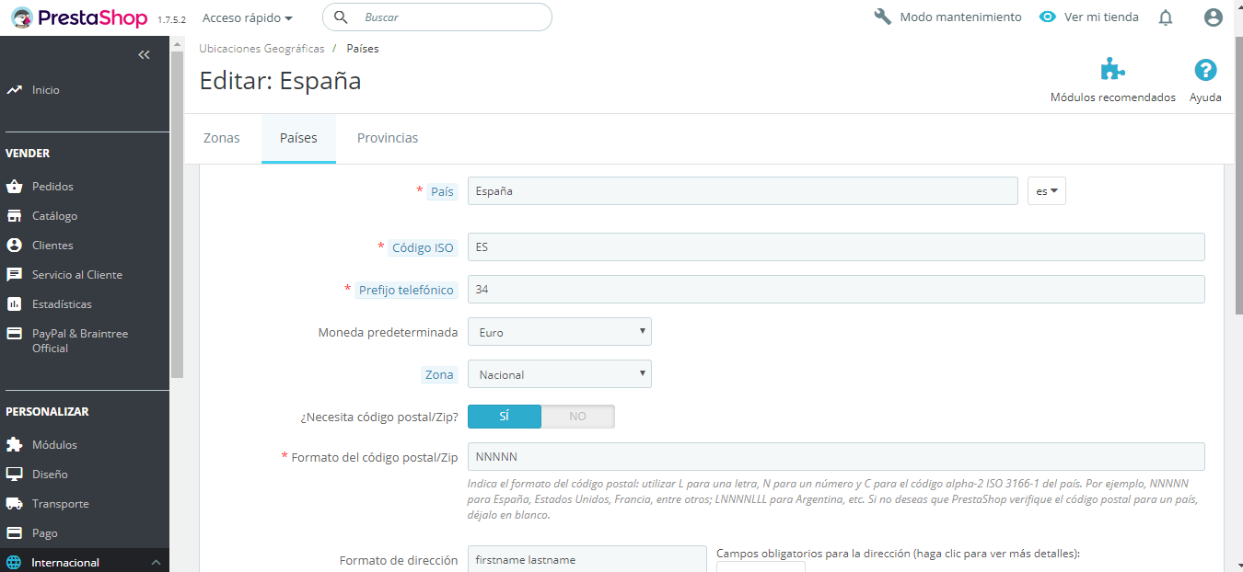Click the Código ISO label
Viewport: 1243px width, 572px height.
pyautogui.click(x=423, y=247)
